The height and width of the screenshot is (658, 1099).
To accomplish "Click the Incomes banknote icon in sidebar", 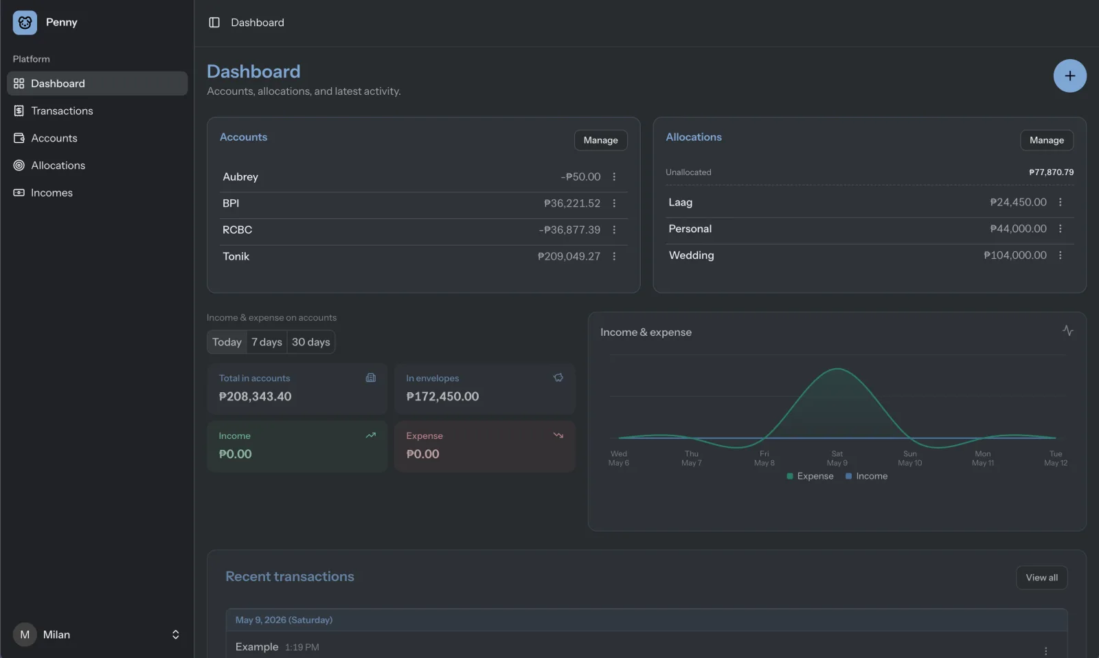I will (19, 193).
